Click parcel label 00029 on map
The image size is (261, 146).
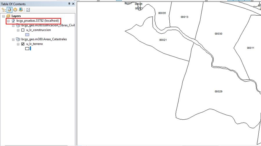218,92
